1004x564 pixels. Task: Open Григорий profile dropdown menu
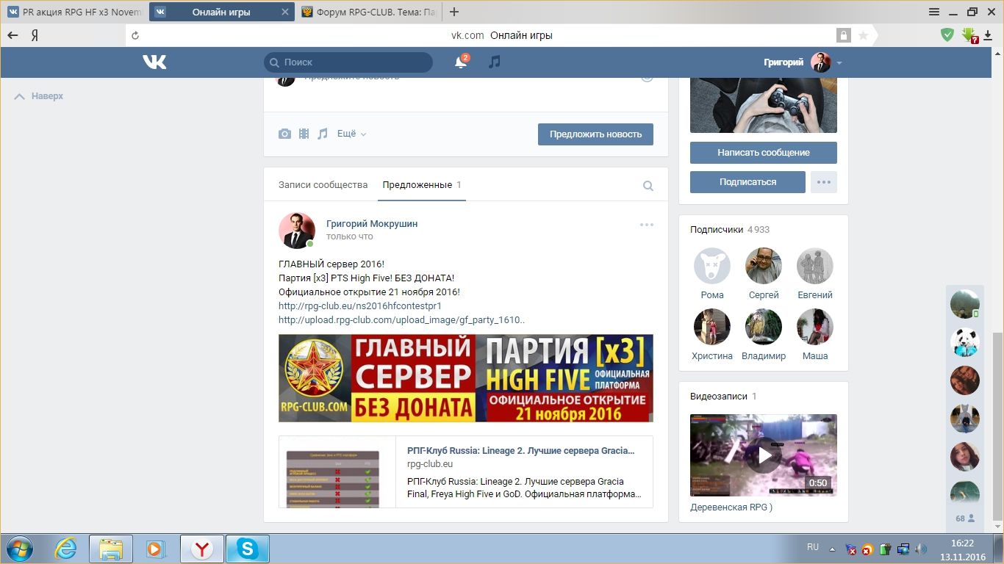[x=803, y=62]
